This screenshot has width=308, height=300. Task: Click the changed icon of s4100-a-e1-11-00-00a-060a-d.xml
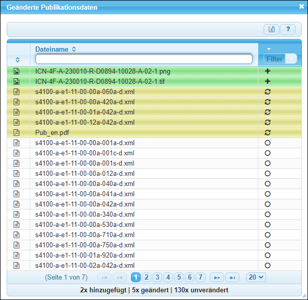pyautogui.click(x=268, y=91)
